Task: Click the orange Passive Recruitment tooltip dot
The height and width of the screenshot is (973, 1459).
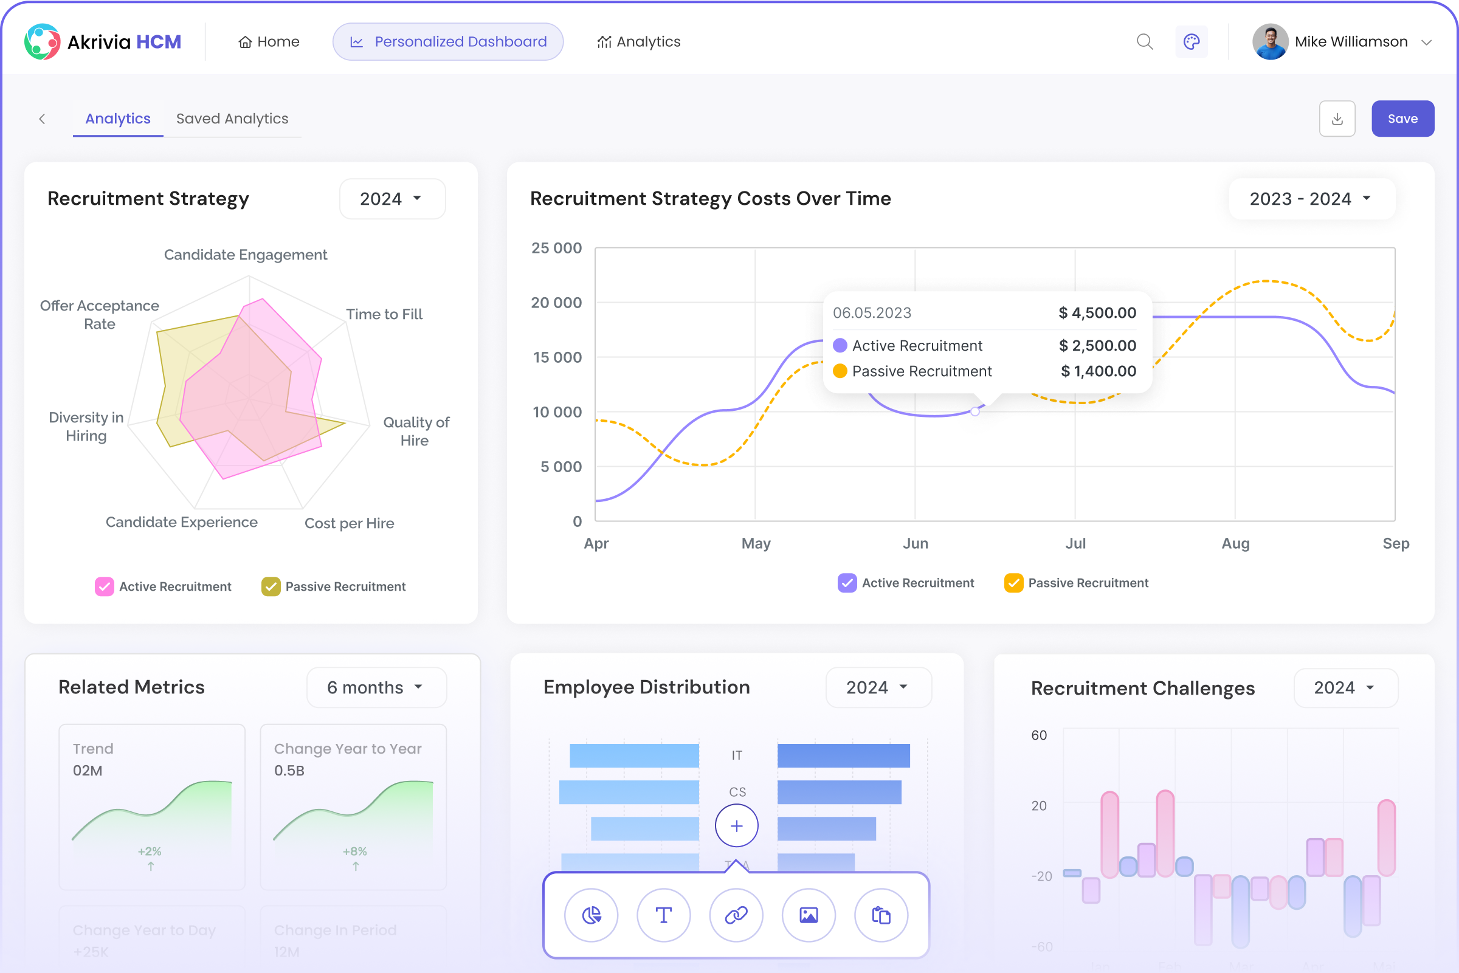Action: click(x=840, y=371)
